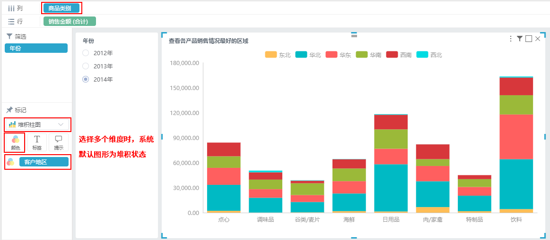Toggle the 华南 legend entry
The image size is (550, 240).
click(369, 55)
